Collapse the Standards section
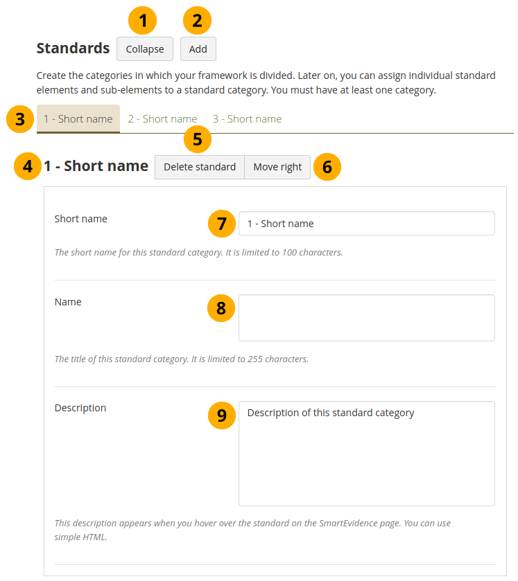 pyautogui.click(x=145, y=49)
